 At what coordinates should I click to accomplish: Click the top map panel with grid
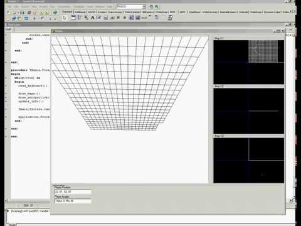pos(249,62)
